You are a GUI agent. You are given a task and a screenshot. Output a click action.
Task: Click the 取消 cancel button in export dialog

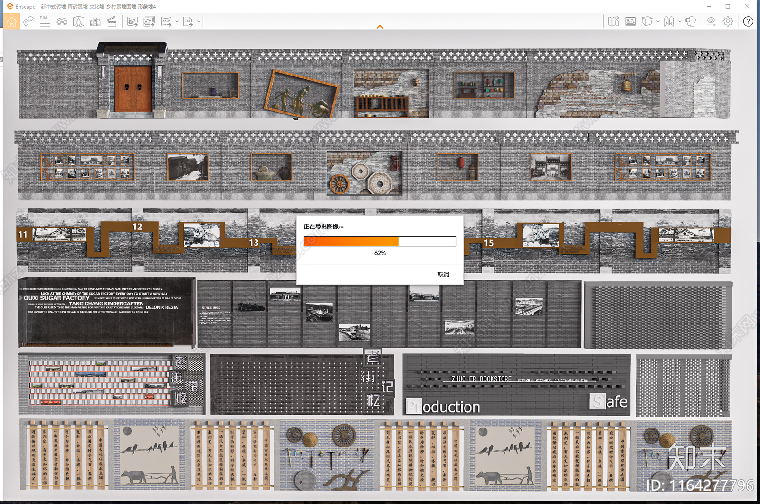pyautogui.click(x=443, y=275)
